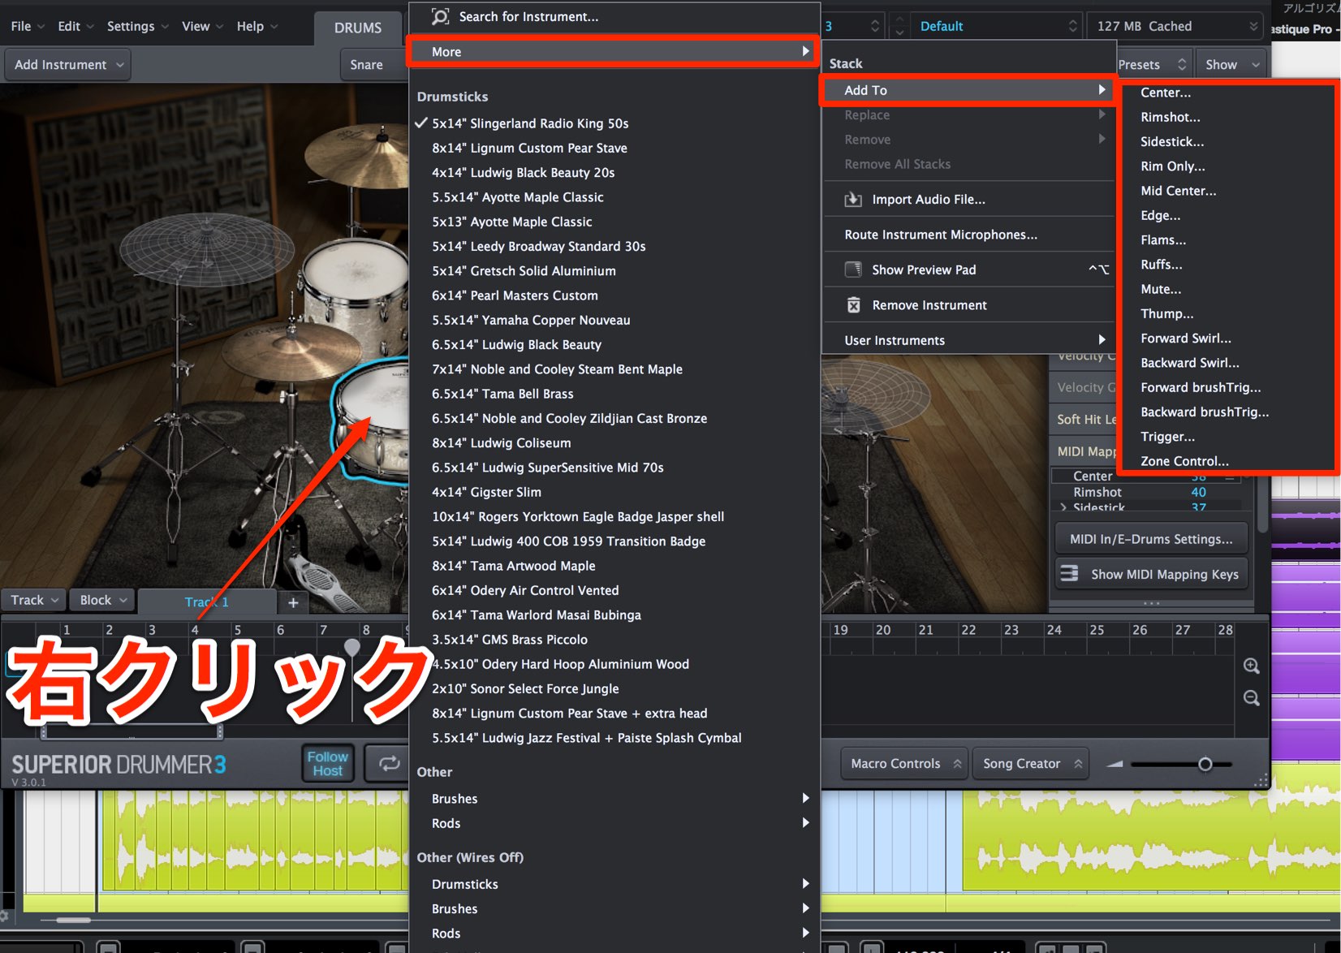The width and height of the screenshot is (1341, 953).
Task: Click the timeline zoom out magnifier
Action: [1251, 698]
